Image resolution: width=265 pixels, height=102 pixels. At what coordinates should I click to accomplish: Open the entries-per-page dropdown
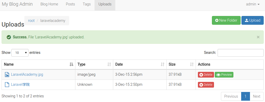click(x=20, y=53)
